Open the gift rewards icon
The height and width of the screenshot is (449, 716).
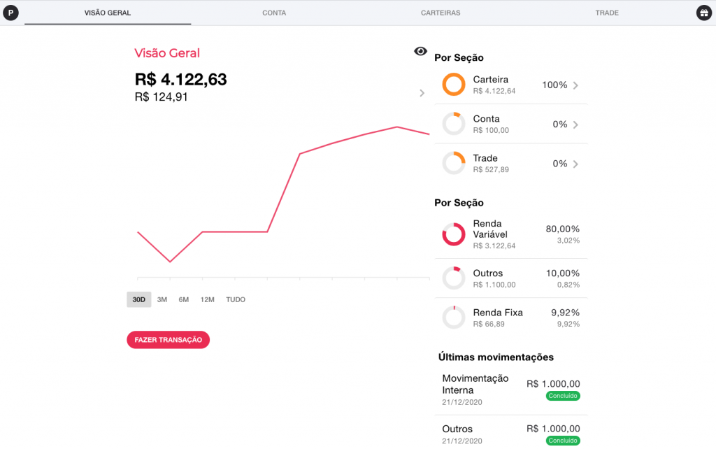click(x=703, y=13)
